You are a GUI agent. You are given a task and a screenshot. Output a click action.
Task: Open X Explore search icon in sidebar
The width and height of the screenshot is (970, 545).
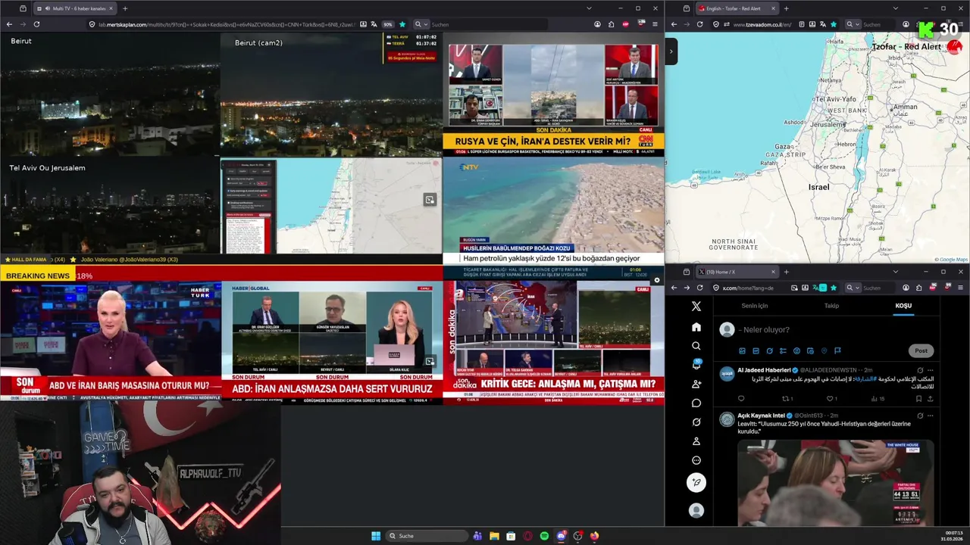click(x=696, y=346)
